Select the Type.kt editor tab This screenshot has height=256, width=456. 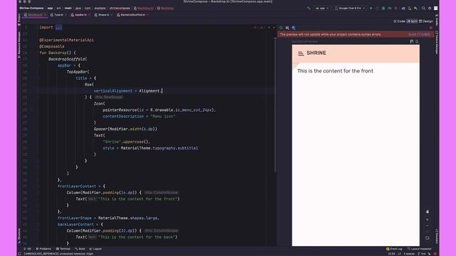[58, 15]
